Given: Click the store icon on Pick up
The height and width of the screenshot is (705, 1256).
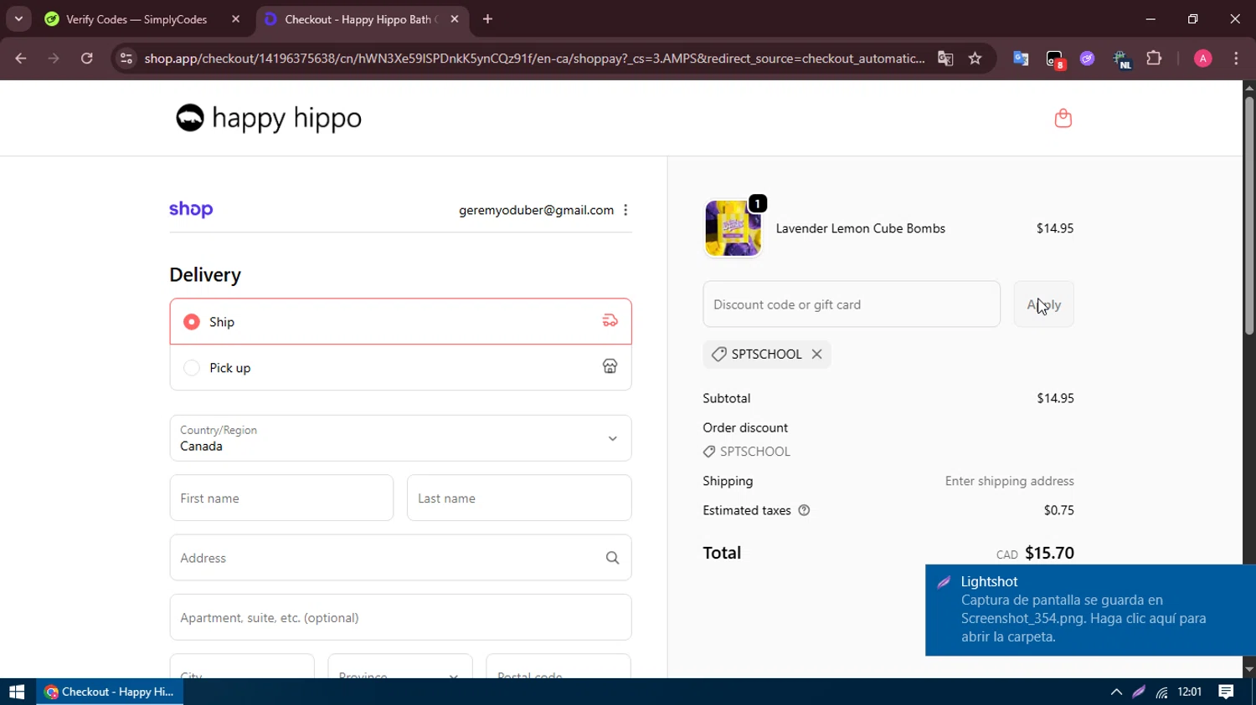Looking at the screenshot, I should click(610, 367).
